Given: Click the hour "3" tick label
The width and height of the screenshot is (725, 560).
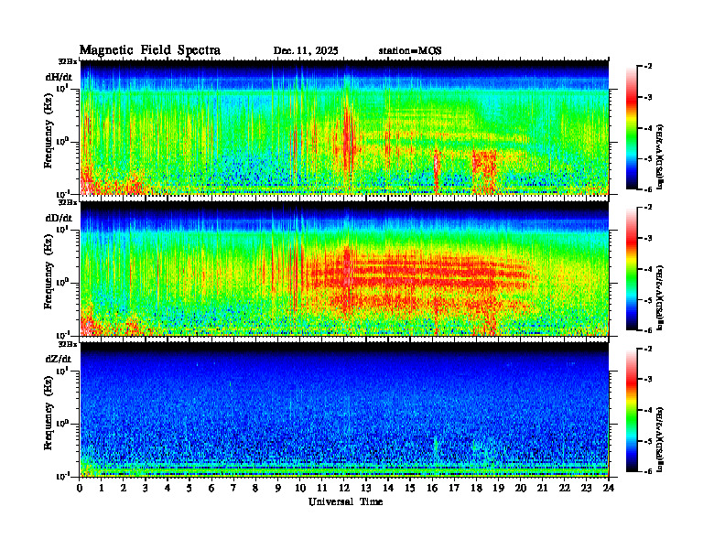Looking at the screenshot, I should tap(146, 489).
